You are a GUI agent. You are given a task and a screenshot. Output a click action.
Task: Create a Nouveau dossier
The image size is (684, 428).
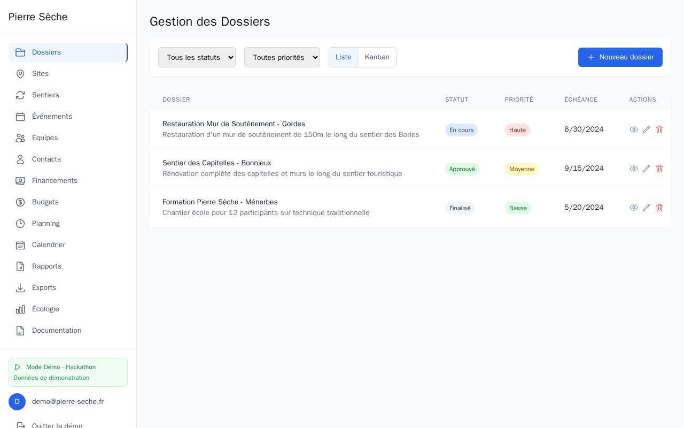620,57
